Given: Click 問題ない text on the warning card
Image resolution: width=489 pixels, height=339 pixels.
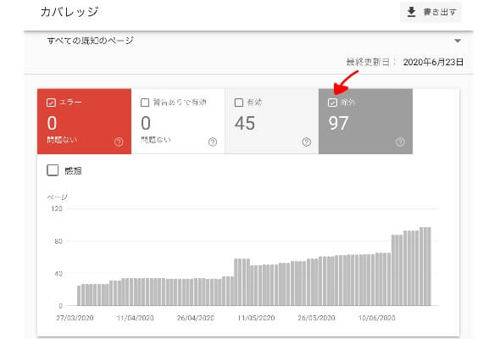Looking at the screenshot, I should (156, 140).
